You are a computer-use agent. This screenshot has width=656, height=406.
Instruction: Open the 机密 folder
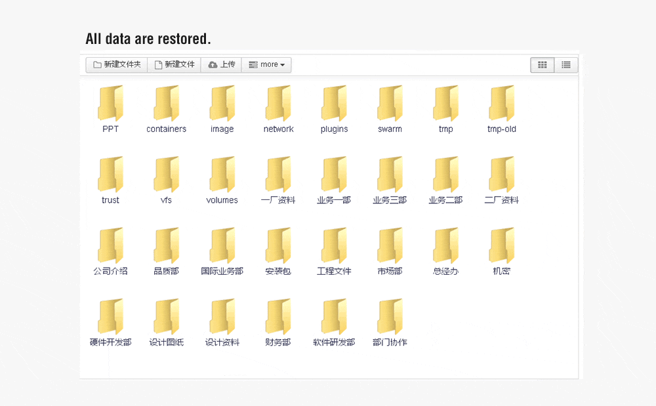tap(502, 246)
